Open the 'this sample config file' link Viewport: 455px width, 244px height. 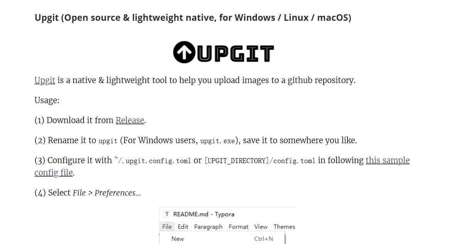(388, 160)
